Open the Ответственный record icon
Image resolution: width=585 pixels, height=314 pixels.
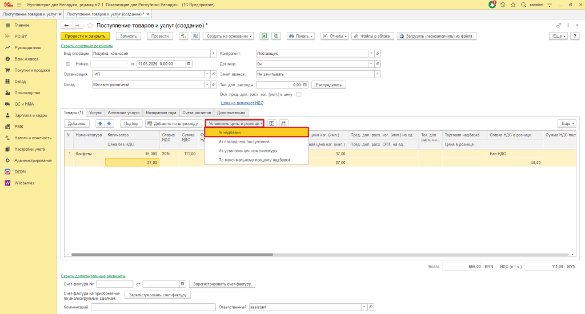pyautogui.click(x=371, y=307)
